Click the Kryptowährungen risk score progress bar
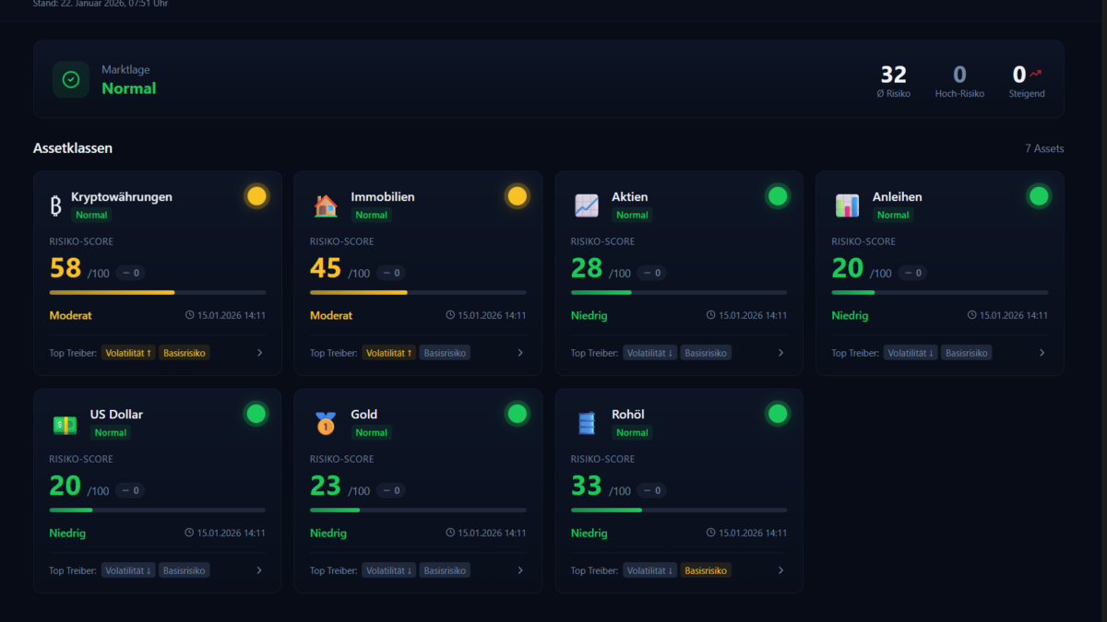 (158, 292)
